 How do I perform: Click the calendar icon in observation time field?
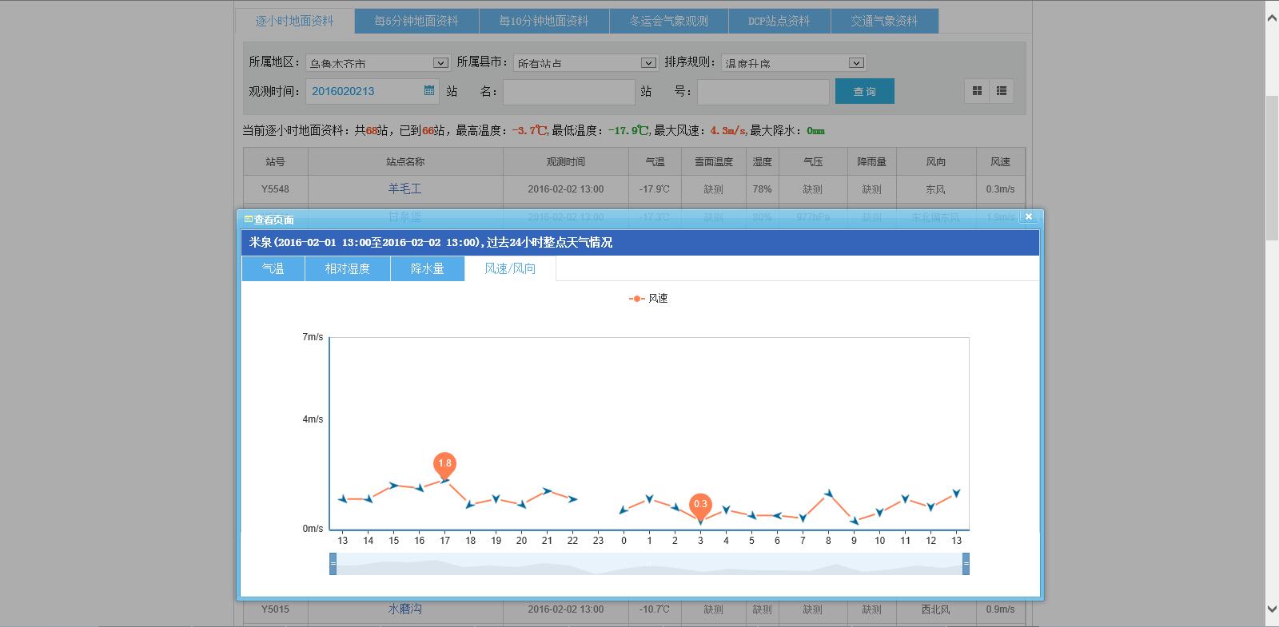coord(429,91)
